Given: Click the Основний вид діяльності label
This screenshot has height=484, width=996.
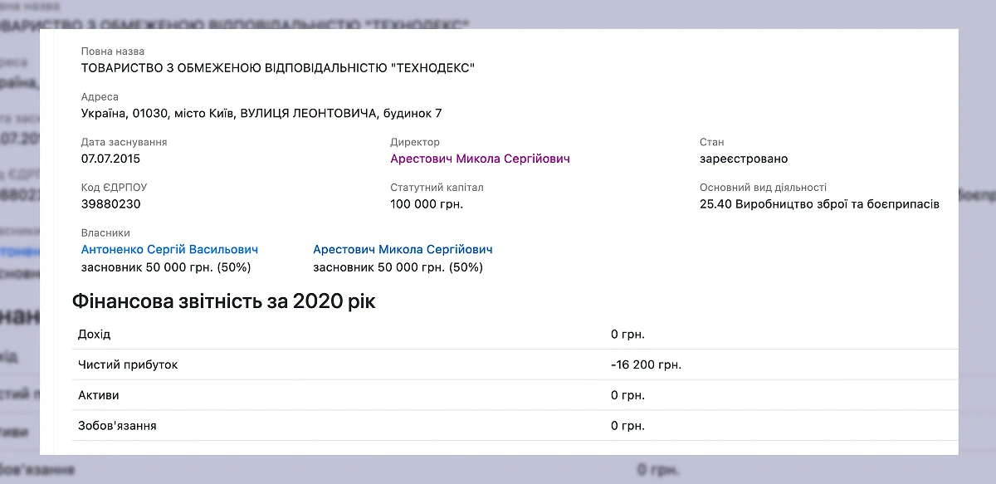Looking at the screenshot, I should (763, 188).
